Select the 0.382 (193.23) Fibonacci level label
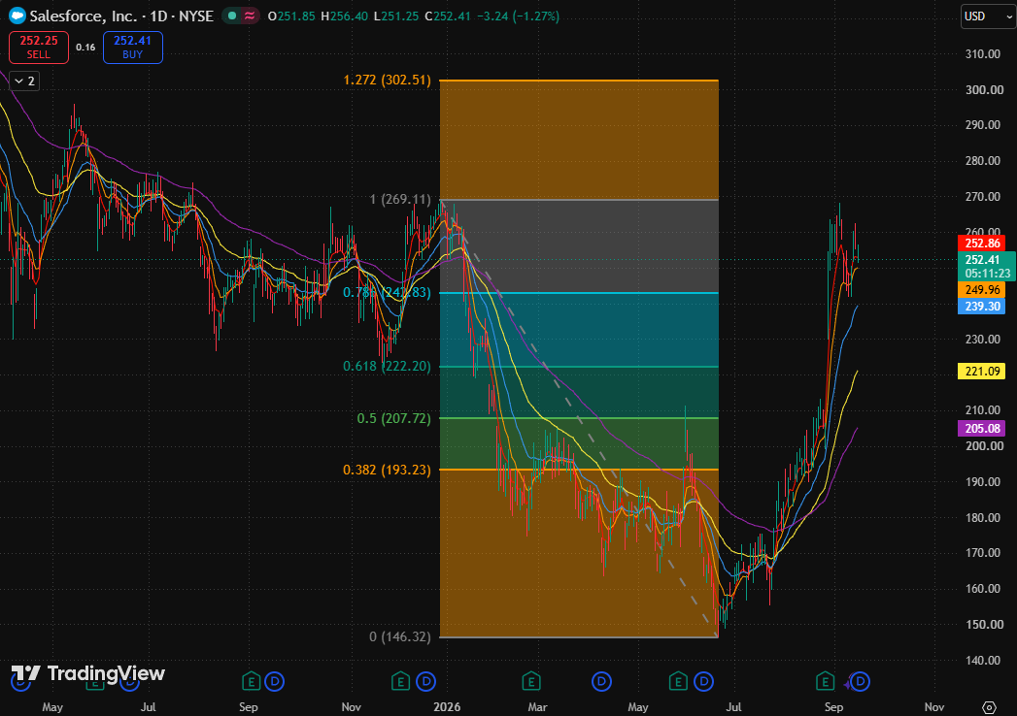 pyautogui.click(x=388, y=470)
